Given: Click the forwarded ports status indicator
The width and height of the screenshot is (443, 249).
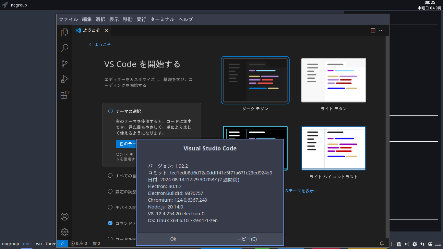Looking at the screenshot, I should 96,243.
